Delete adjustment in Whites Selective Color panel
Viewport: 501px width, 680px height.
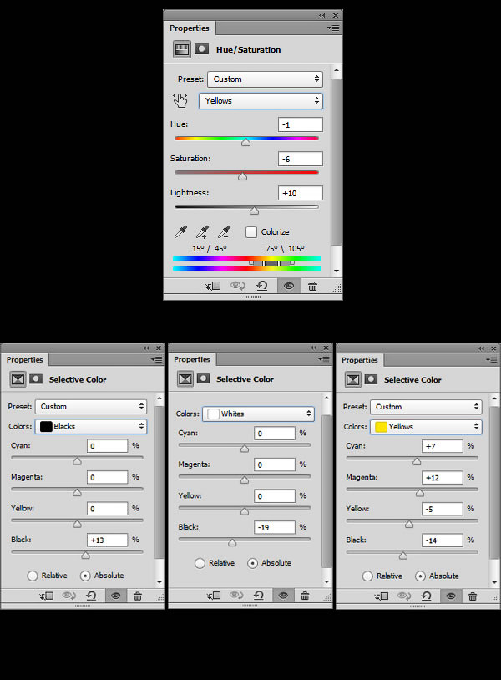[305, 596]
